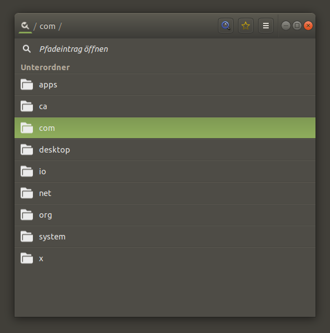Click the magnifier icon beside Pfadeintrag öffnen
330x333 pixels.
27,49
